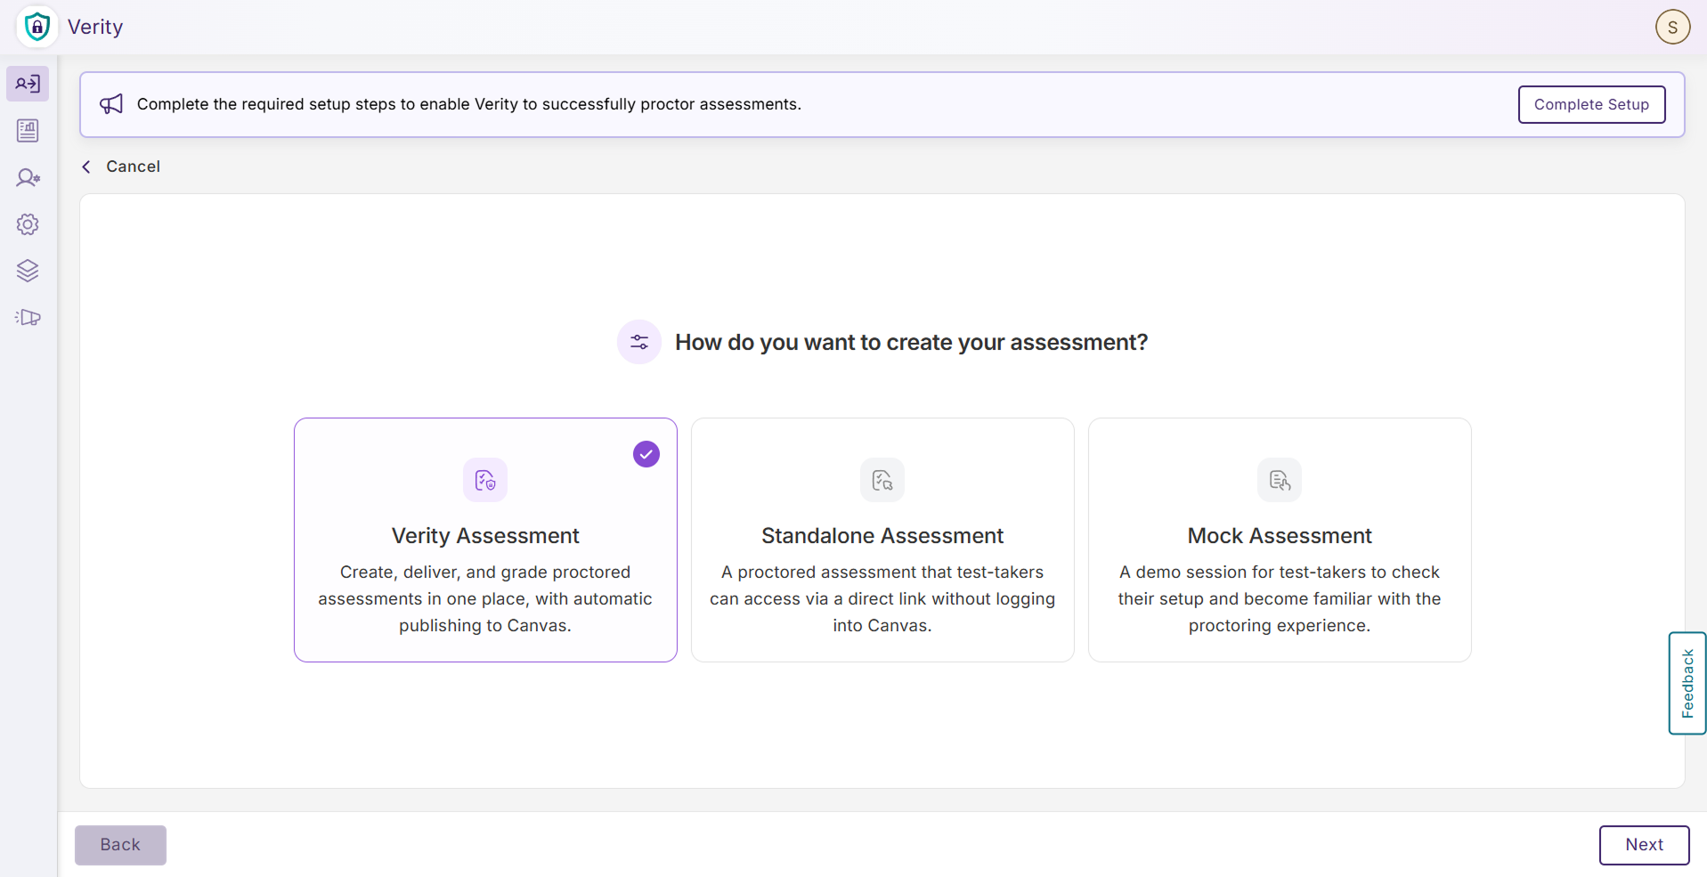Click the Back button
The height and width of the screenshot is (877, 1707).
pyautogui.click(x=120, y=845)
